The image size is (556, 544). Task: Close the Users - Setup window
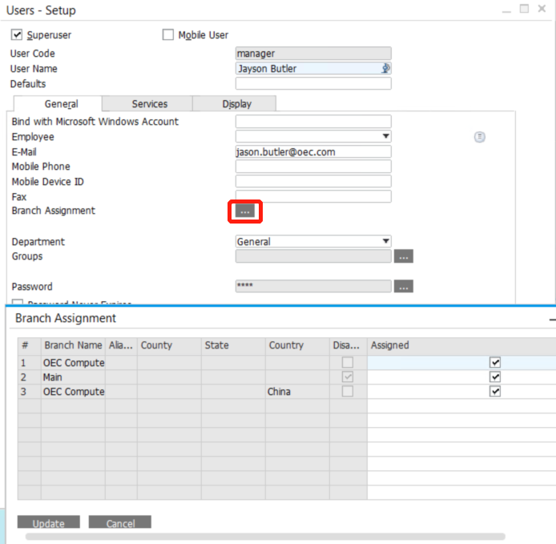point(542,9)
